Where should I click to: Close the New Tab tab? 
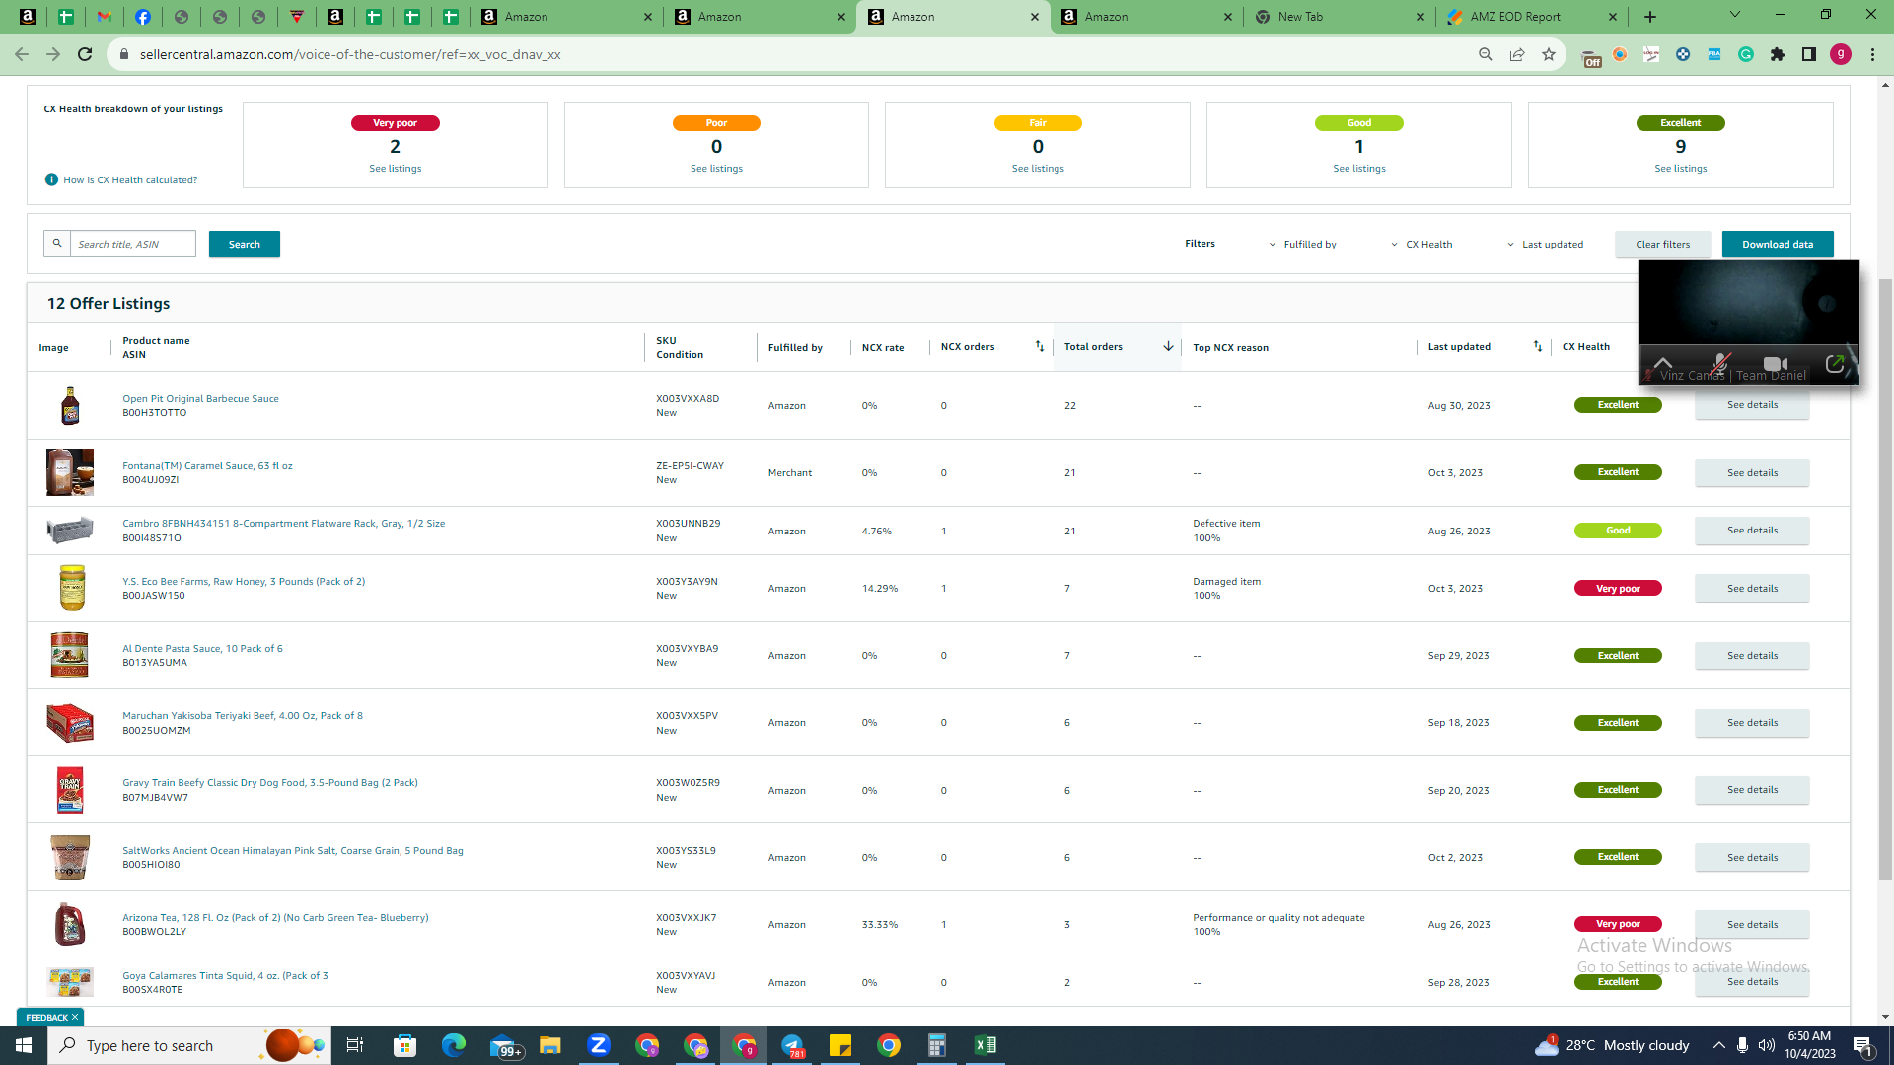pyautogui.click(x=1420, y=17)
